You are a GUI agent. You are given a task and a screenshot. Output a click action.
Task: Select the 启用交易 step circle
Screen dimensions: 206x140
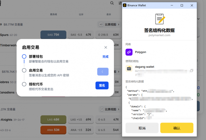click(x=24, y=70)
